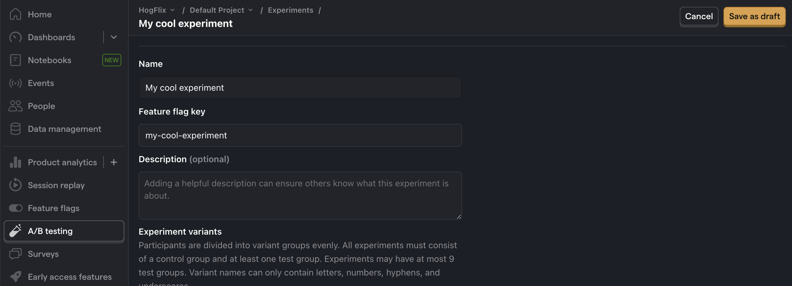The image size is (792, 286).
Task: Click the Cancel button
Action: [x=699, y=16]
